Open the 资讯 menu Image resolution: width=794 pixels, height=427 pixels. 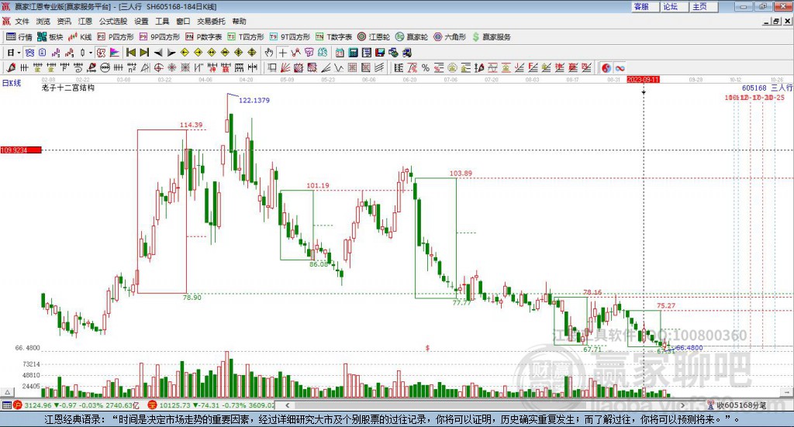(x=64, y=21)
